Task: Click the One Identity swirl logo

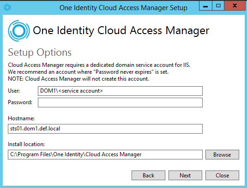Action: pos(19,31)
